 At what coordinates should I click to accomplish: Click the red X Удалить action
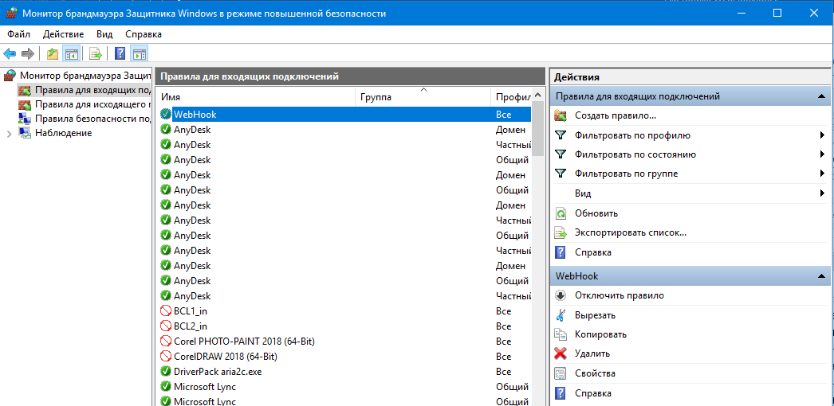[x=592, y=353]
